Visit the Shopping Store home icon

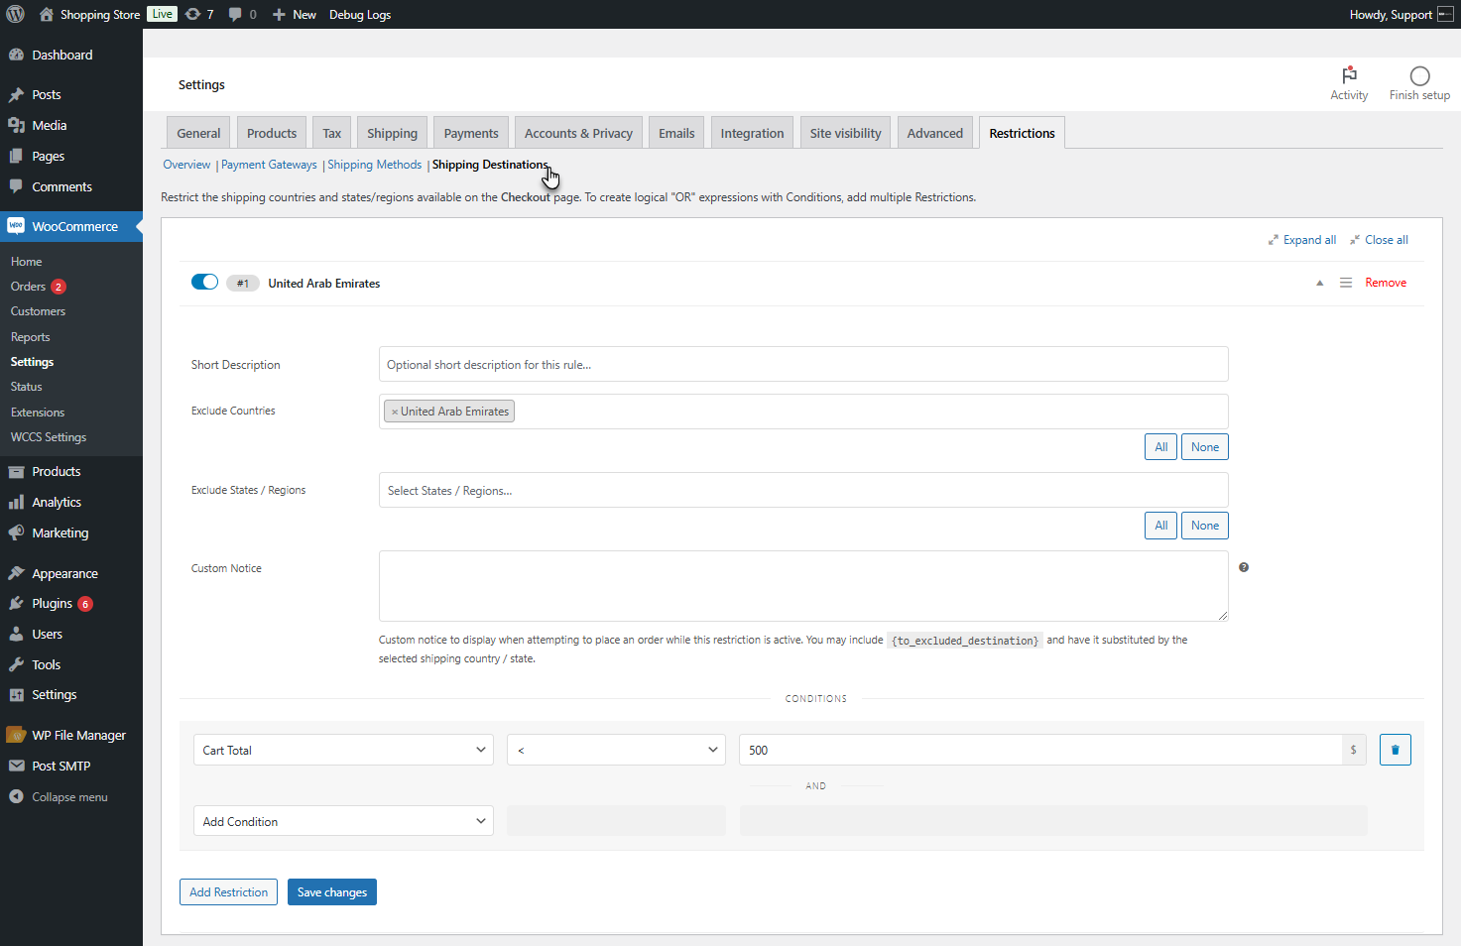pos(47,14)
